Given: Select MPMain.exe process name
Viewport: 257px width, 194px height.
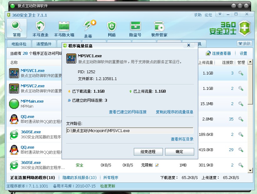Looking at the screenshot, I should 32,101.
